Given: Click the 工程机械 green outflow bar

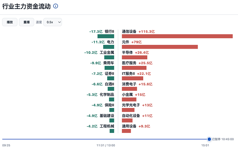Looking at the screenshot, I should click(x=112, y=131).
